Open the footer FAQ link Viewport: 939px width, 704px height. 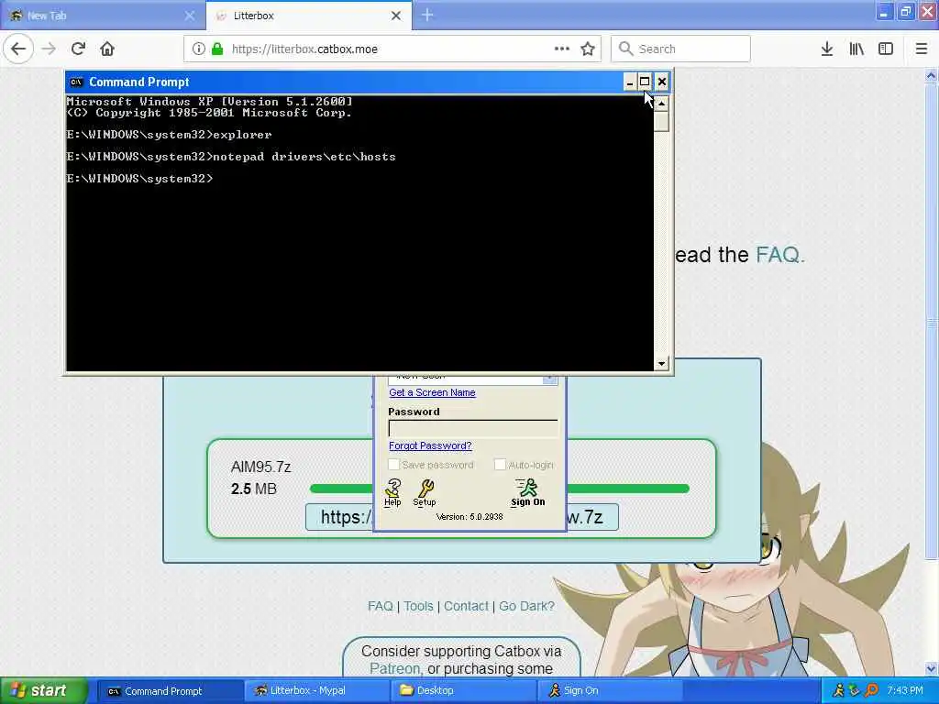click(x=381, y=607)
